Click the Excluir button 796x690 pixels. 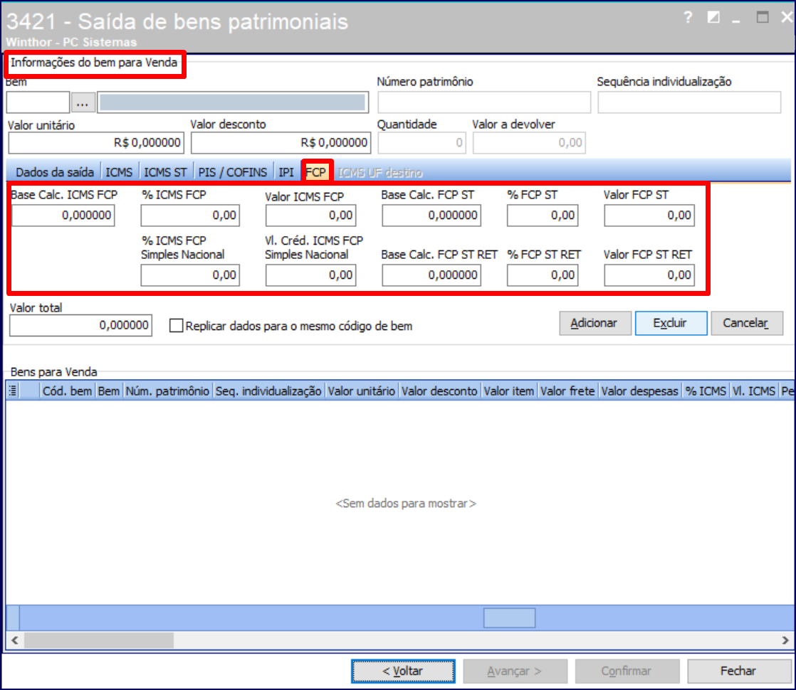(671, 323)
